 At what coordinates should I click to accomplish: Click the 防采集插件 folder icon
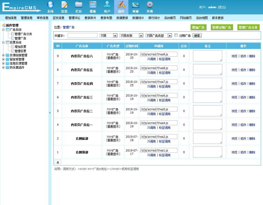[7, 68]
